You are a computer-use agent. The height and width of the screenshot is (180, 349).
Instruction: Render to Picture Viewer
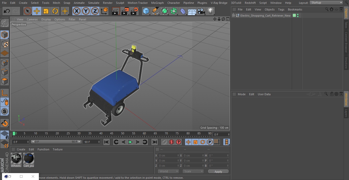[x=125, y=11]
